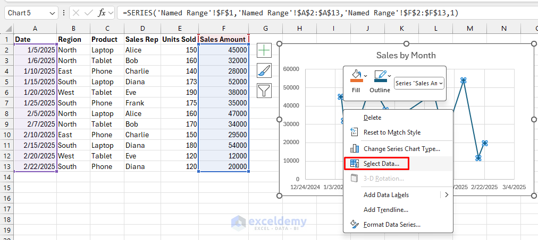538x240 pixels.
Task: Click the formula bar options dots
Action: pos(63,13)
